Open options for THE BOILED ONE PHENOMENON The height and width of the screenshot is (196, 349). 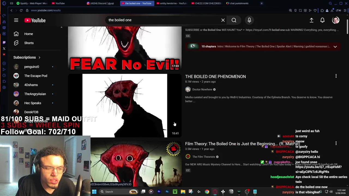coord(336,76)
